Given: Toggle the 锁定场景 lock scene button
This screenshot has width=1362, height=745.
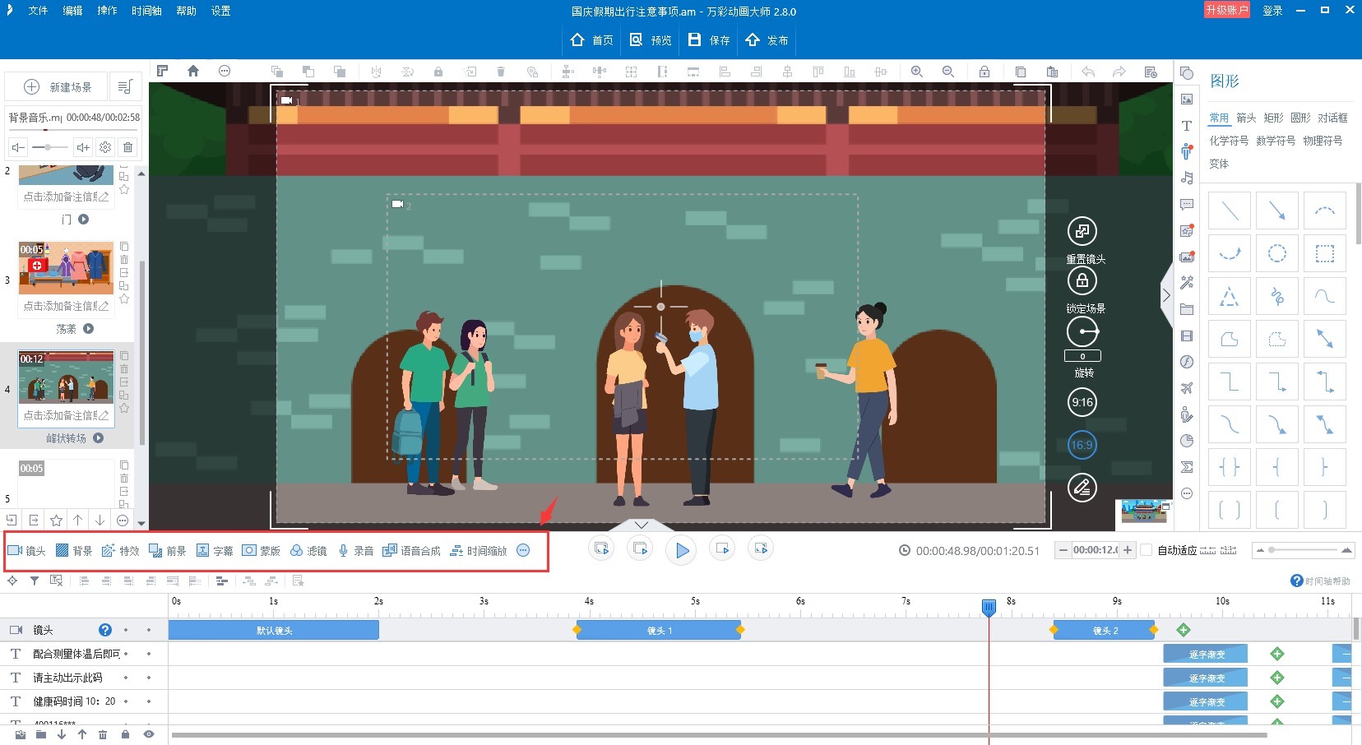Looking at the screenshot, I should (1082, 281).
